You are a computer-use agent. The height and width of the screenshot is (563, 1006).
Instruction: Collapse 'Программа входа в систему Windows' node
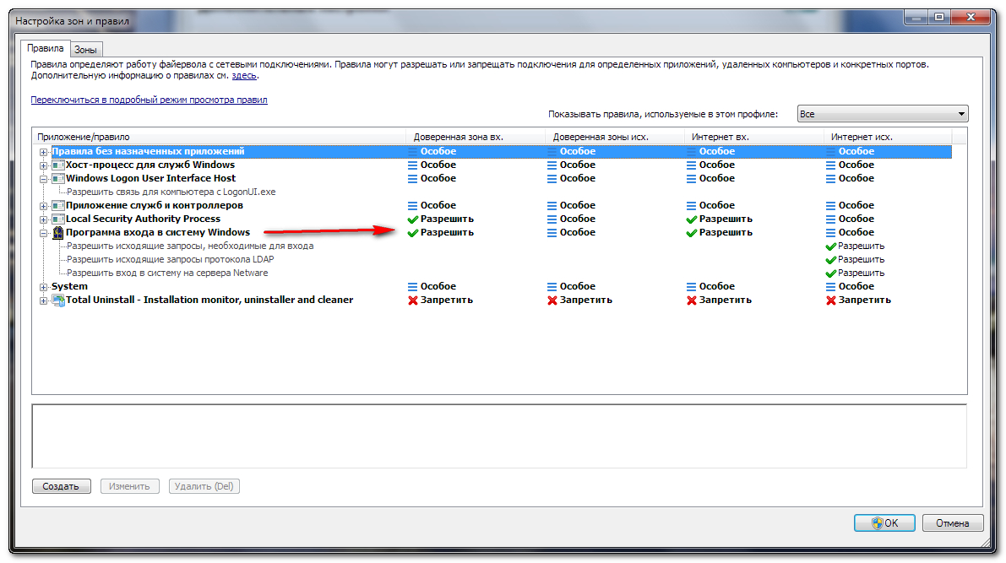[x=43, y=233]
